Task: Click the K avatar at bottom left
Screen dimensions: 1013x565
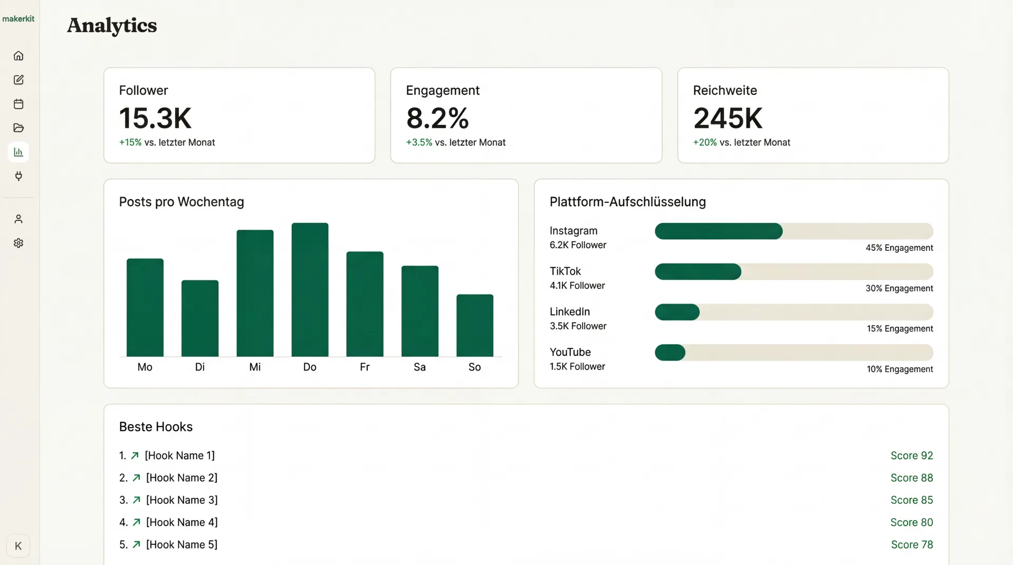Action: (18, 546)
